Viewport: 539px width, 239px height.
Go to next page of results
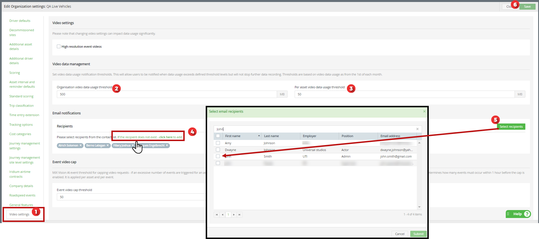[234, 215]
